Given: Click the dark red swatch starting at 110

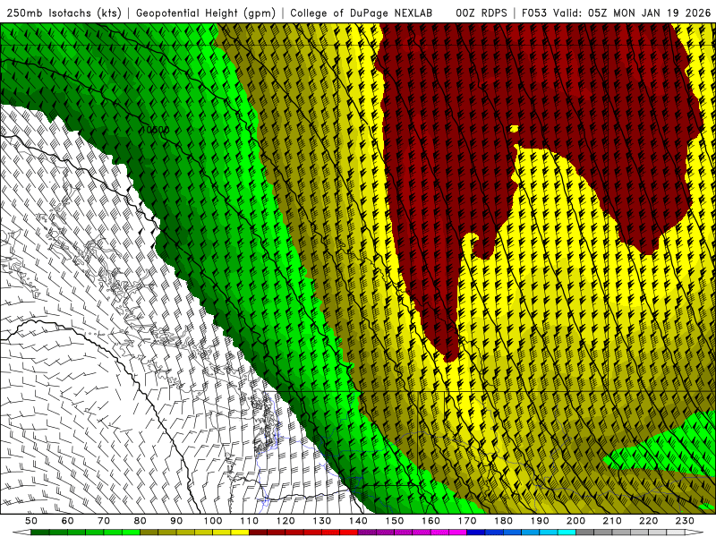Looking at the screenshot, I should click(x=258, y=533).
